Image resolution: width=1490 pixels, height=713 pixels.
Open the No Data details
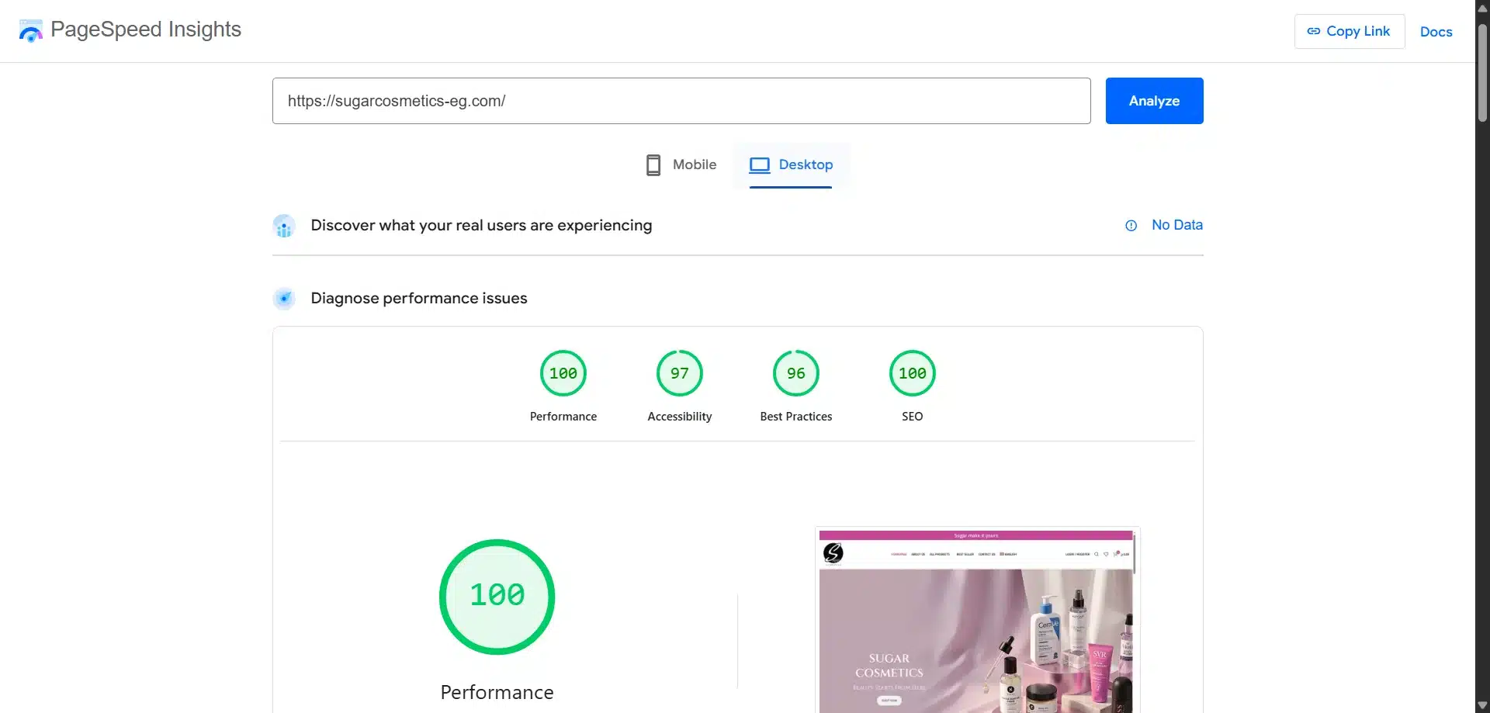(x=1176, y=225)
